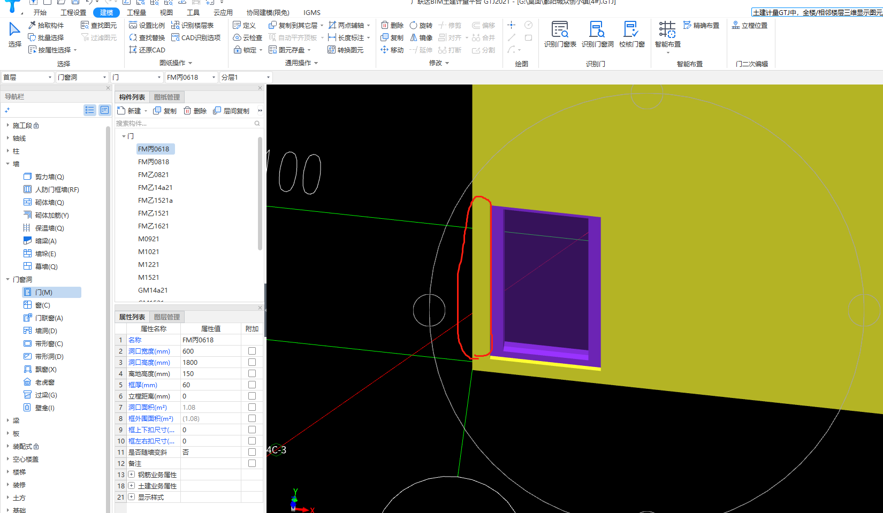Image resolution: width=883 pixels, height=513 pixels.
Task: Open the 视图 ribbon tab
Action: [166, 12]
